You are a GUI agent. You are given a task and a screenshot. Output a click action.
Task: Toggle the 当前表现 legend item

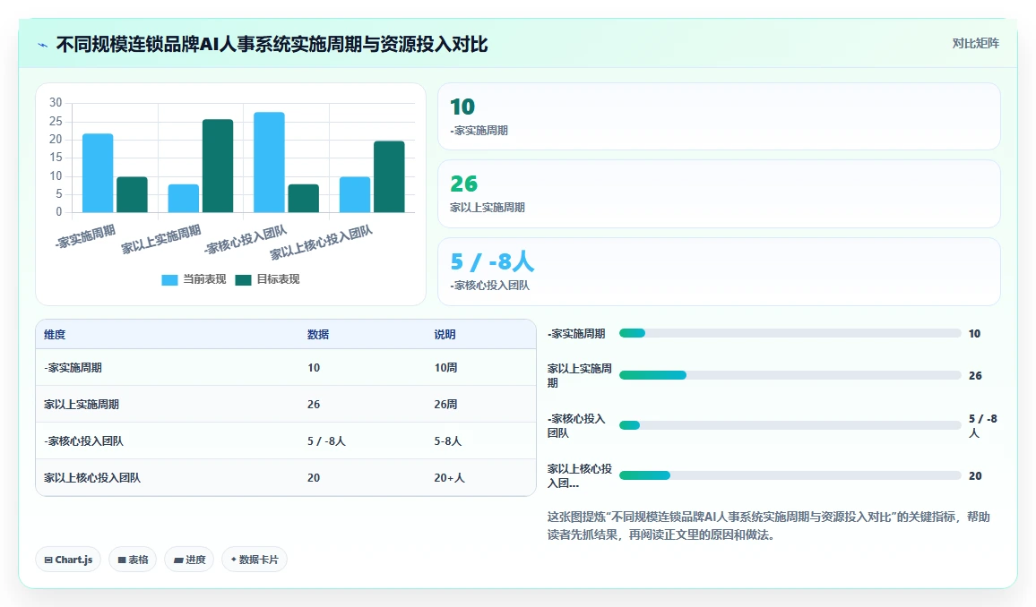click(194, 279)
